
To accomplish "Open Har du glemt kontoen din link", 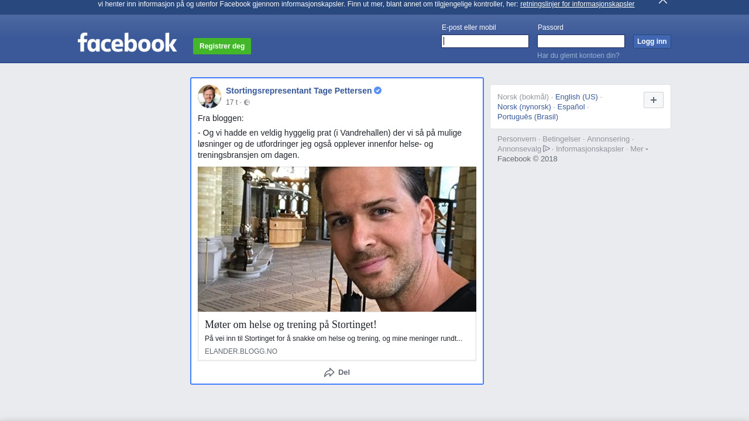I will coord(578,56).
